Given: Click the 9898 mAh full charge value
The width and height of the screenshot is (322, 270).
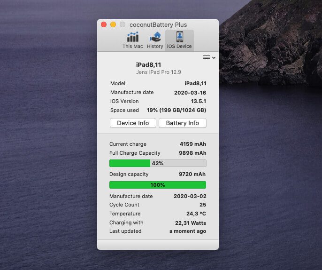Looking at the screenshot, I should point(192,153).
